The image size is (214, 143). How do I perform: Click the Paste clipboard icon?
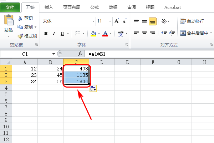pyautogui.click(x=9, y=20)
